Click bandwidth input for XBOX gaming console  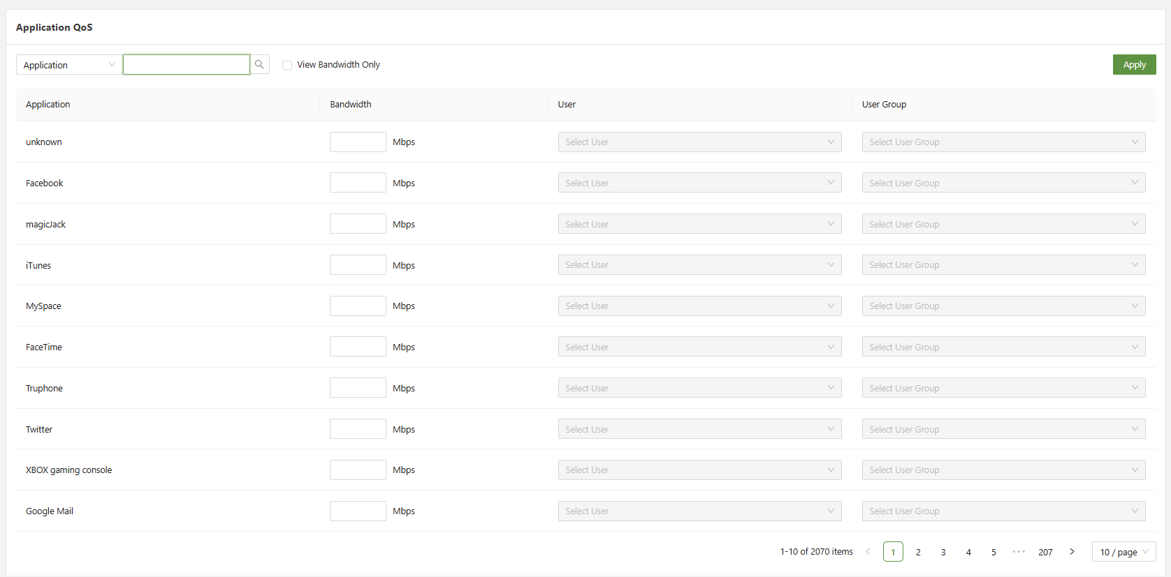(358, 470)
